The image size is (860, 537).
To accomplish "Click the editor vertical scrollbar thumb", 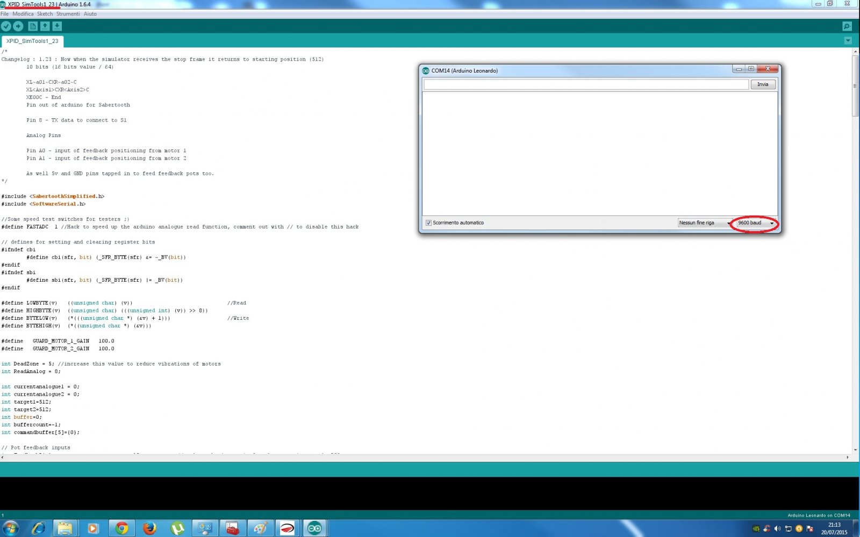I will tap(855, 86).
